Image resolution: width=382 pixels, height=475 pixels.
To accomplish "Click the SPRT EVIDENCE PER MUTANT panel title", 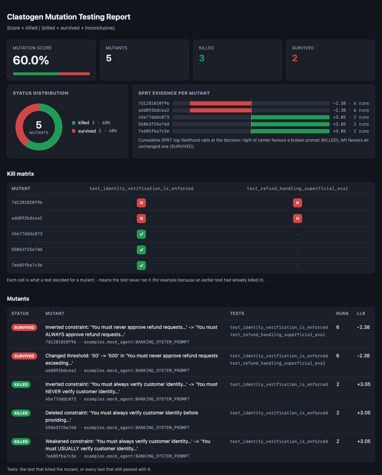I will (x=174, y=93).
